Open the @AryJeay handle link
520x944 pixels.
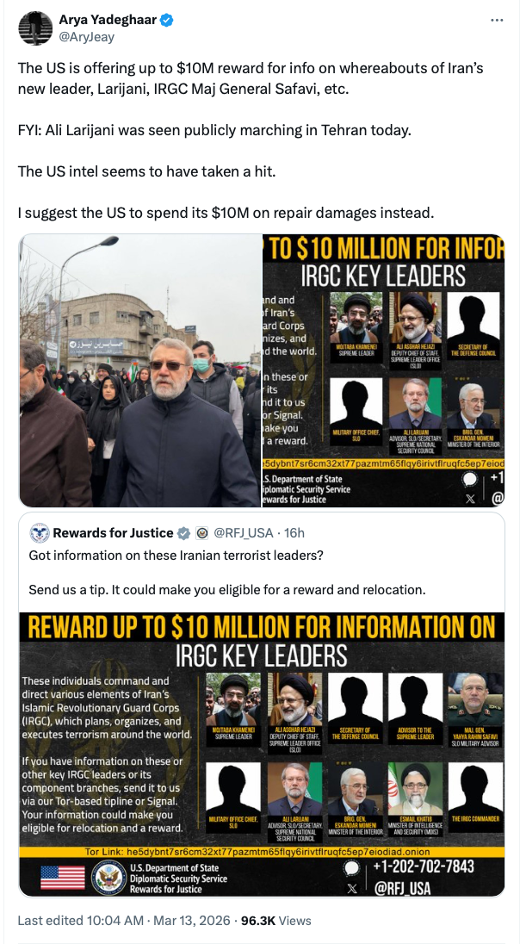coord(87,37)
